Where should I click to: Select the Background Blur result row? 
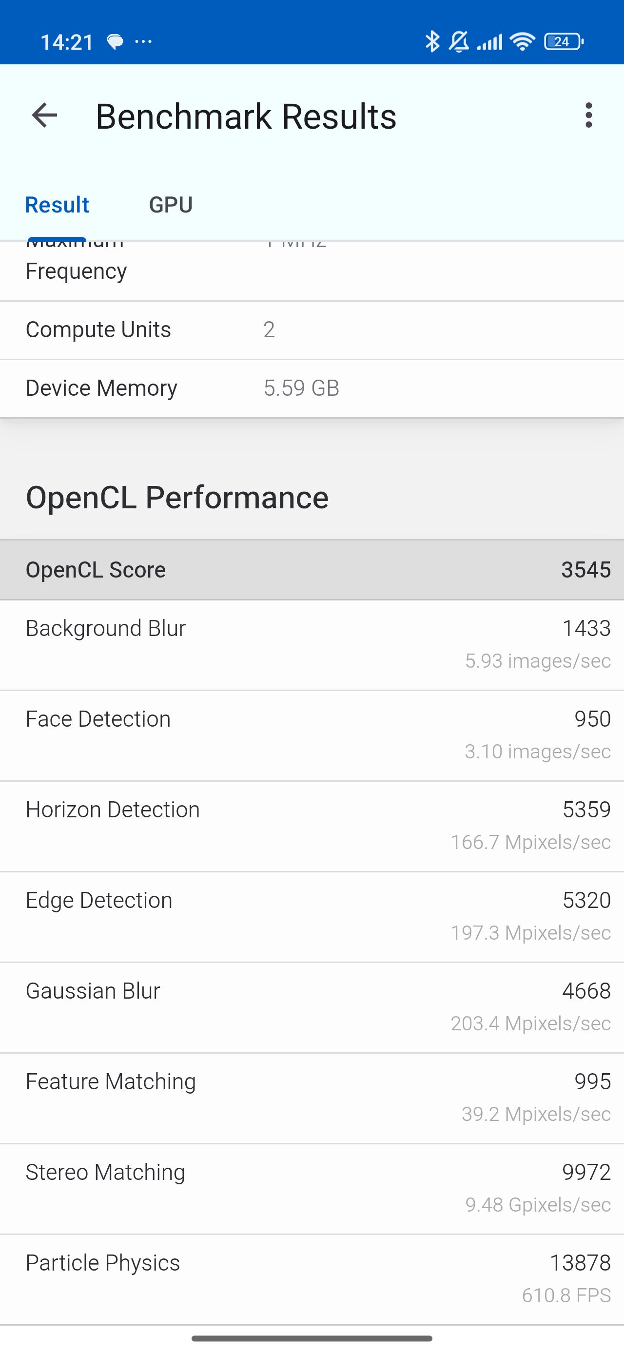[312, 645]
